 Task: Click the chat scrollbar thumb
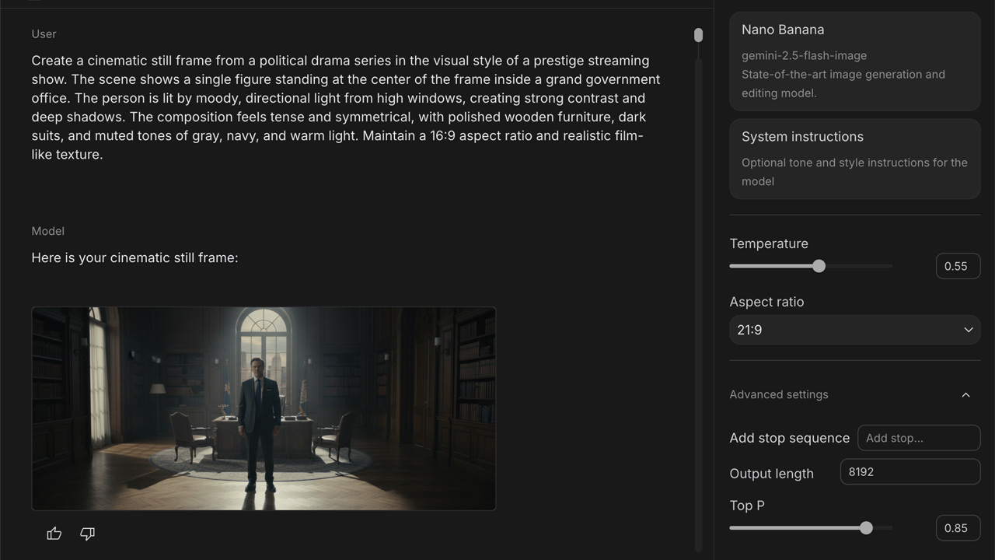(698, 36)
